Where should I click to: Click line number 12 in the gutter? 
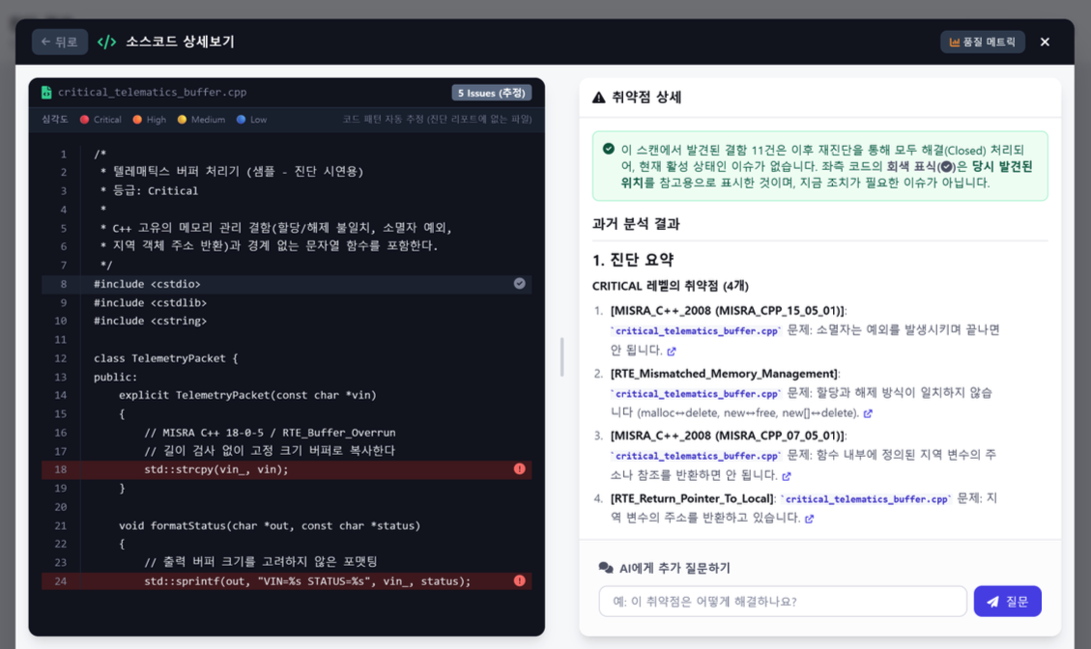click(x=61, y=358)
